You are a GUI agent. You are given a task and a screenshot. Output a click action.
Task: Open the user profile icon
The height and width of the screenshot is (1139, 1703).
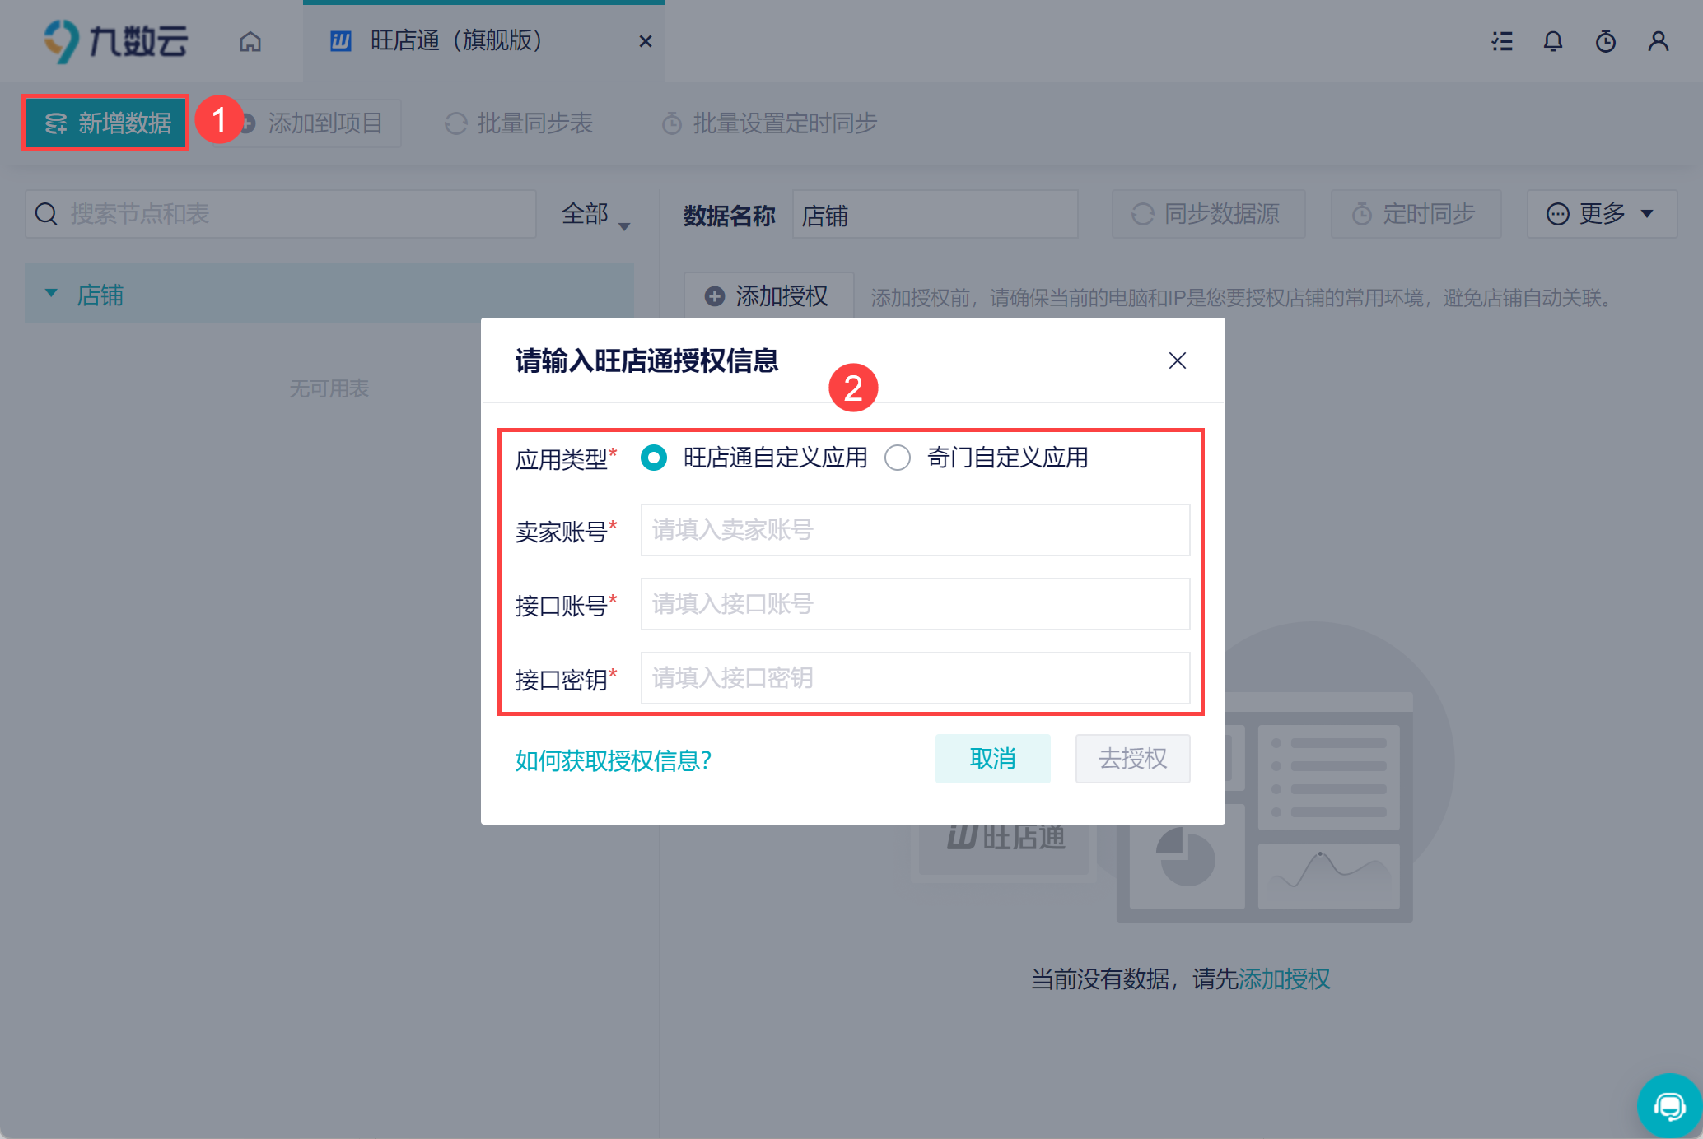[x=1659, y=41]
